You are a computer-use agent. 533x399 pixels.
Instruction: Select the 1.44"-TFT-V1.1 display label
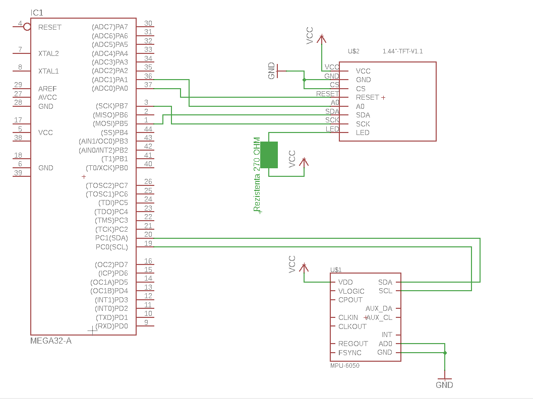click(402, 51)
